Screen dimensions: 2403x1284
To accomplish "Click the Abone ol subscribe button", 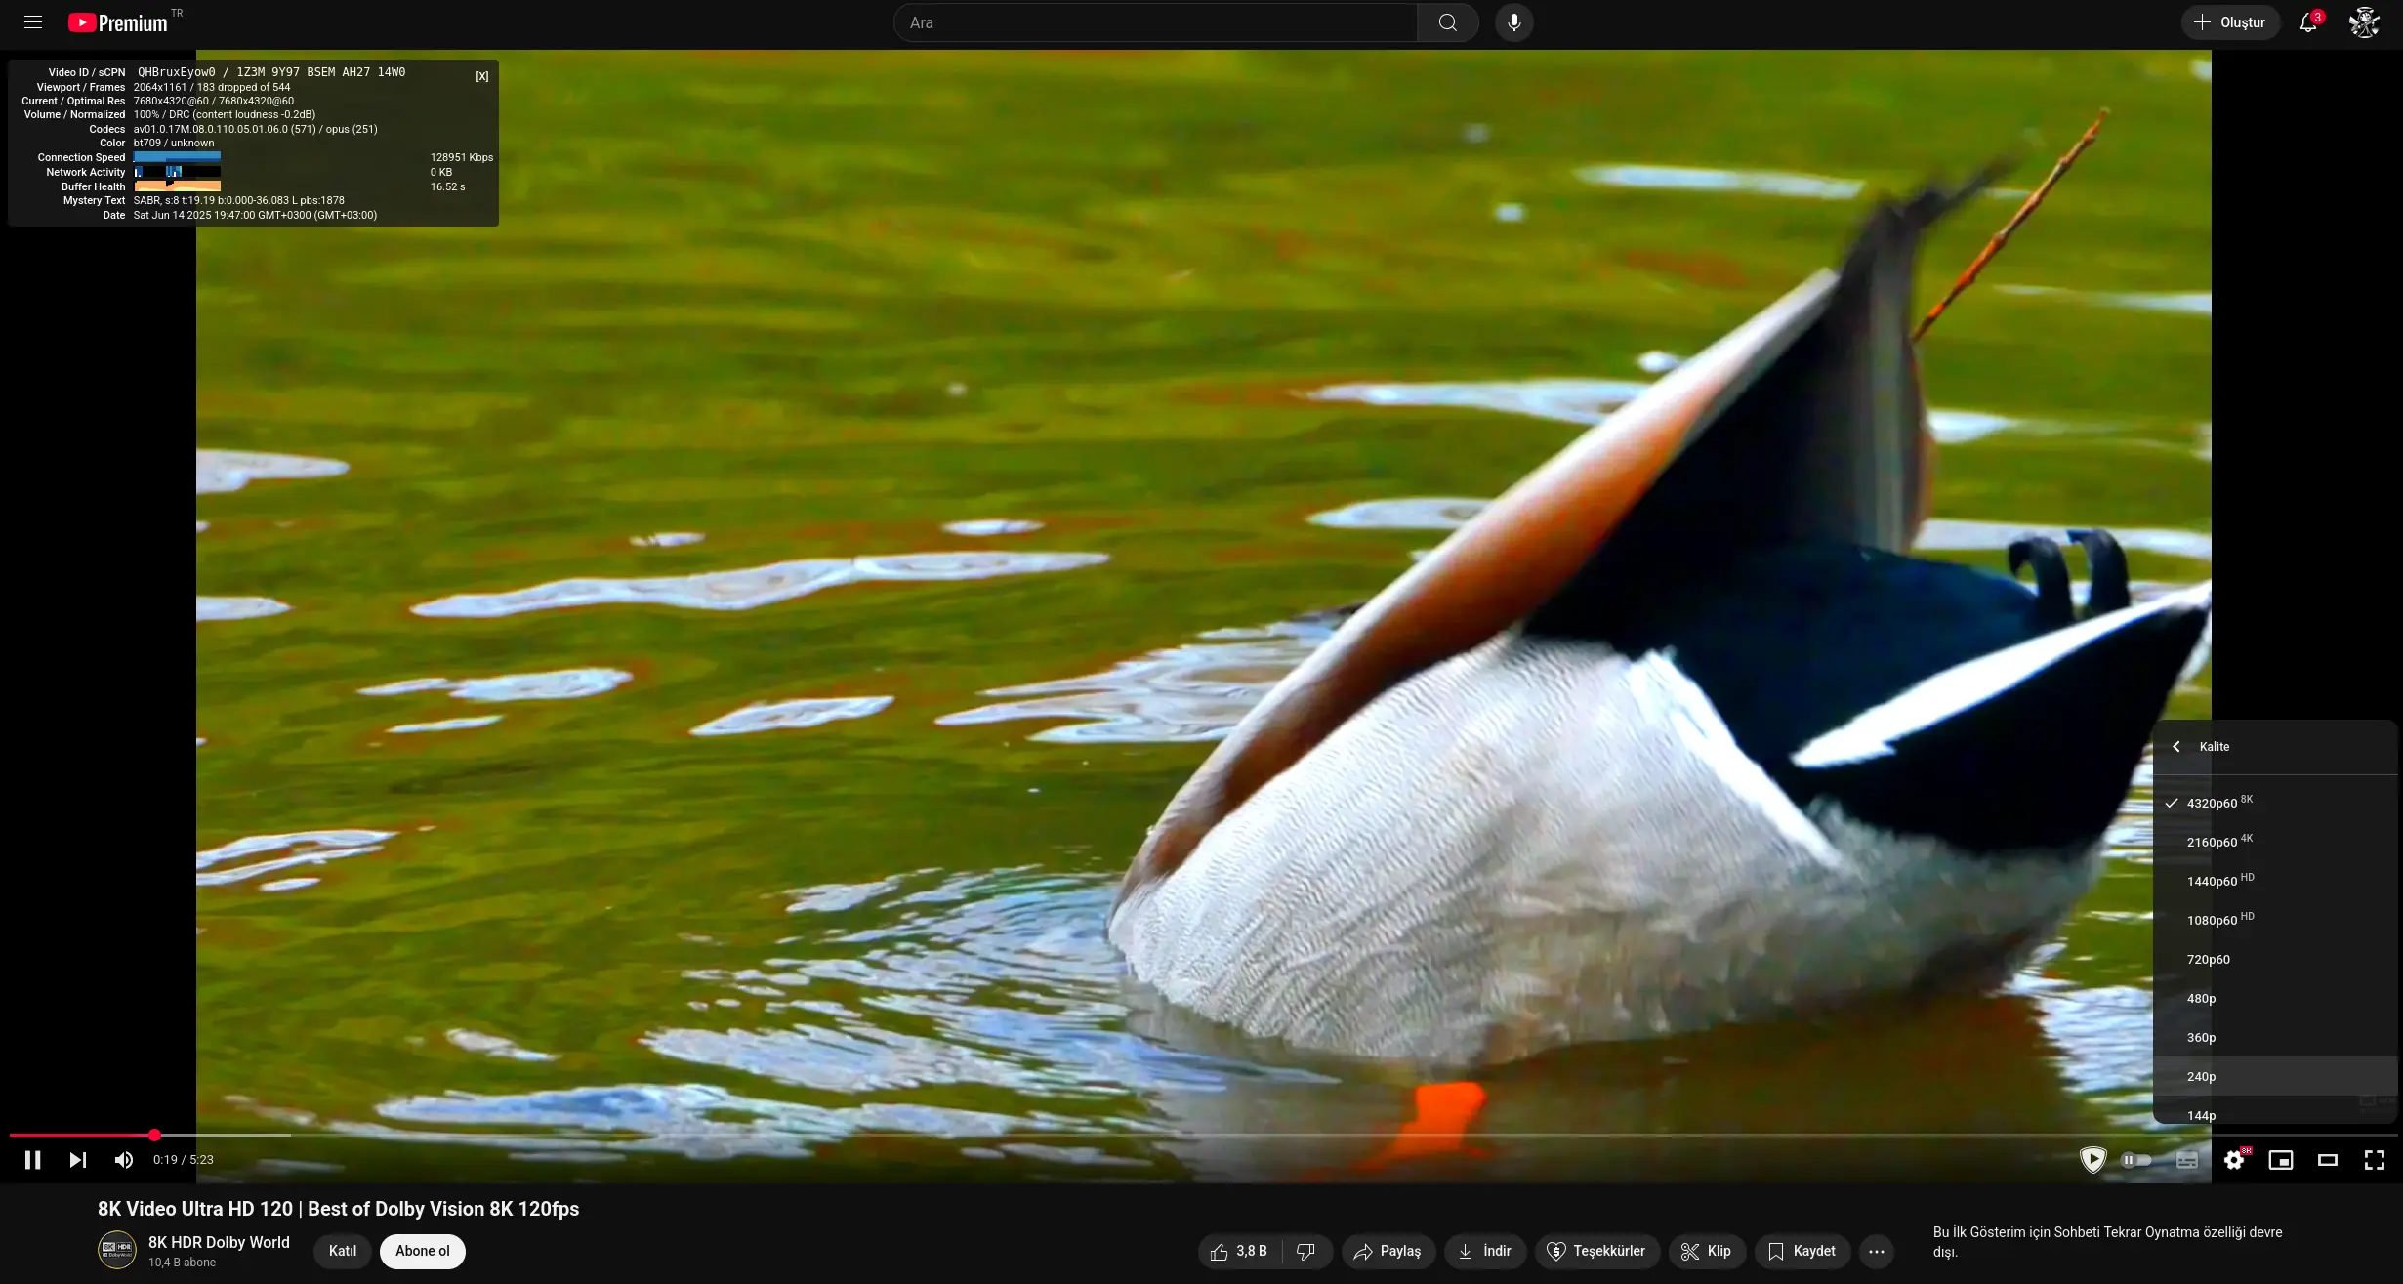I will [x=423, y=1251].
